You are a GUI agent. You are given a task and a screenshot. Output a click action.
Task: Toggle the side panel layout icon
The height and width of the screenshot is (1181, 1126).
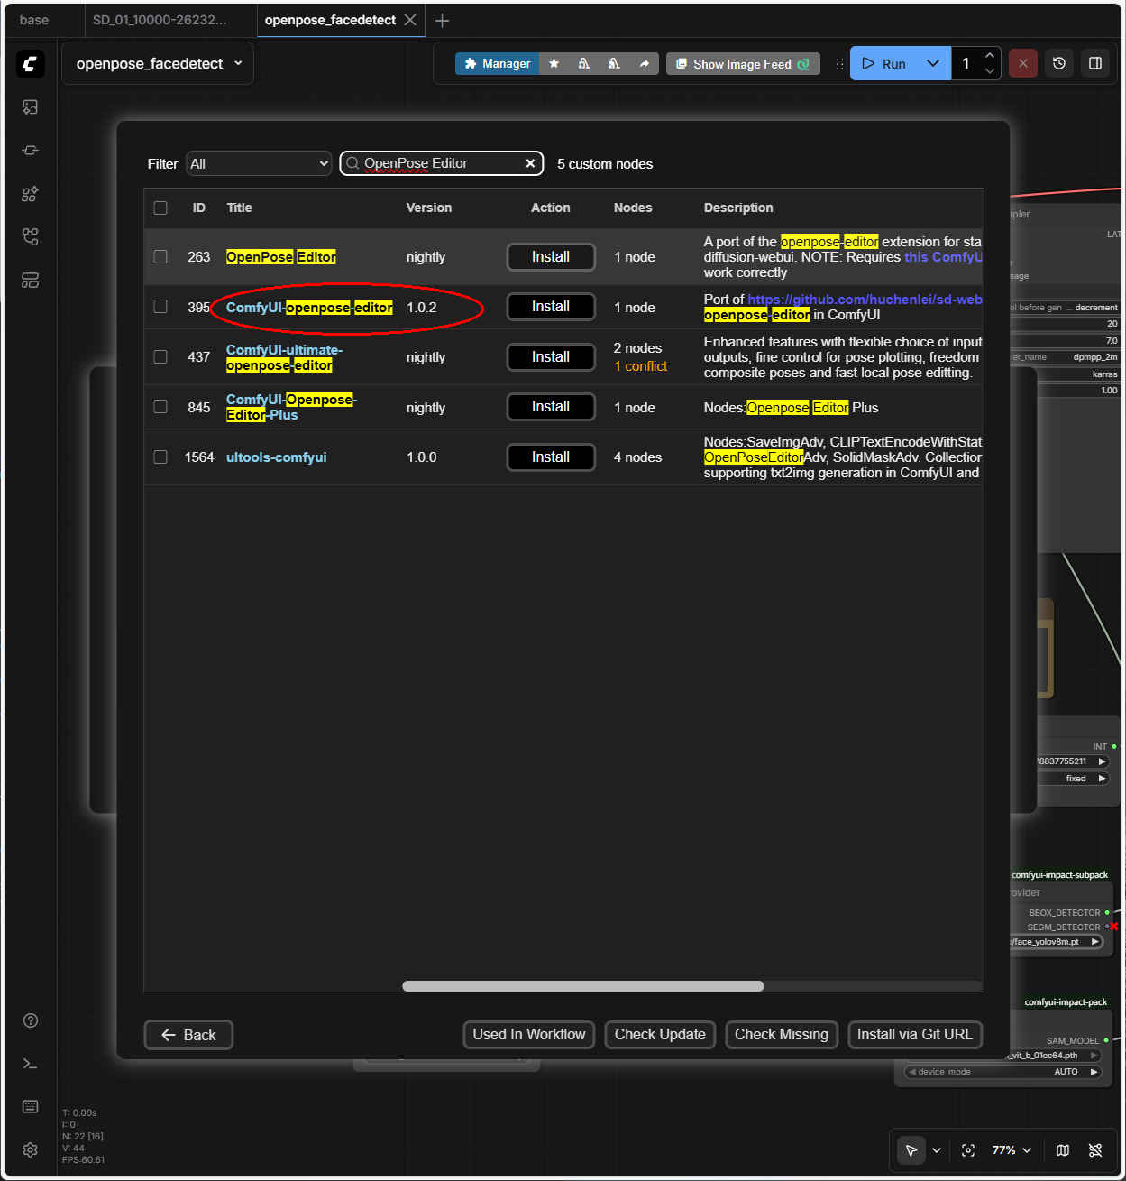point(1095,64)
